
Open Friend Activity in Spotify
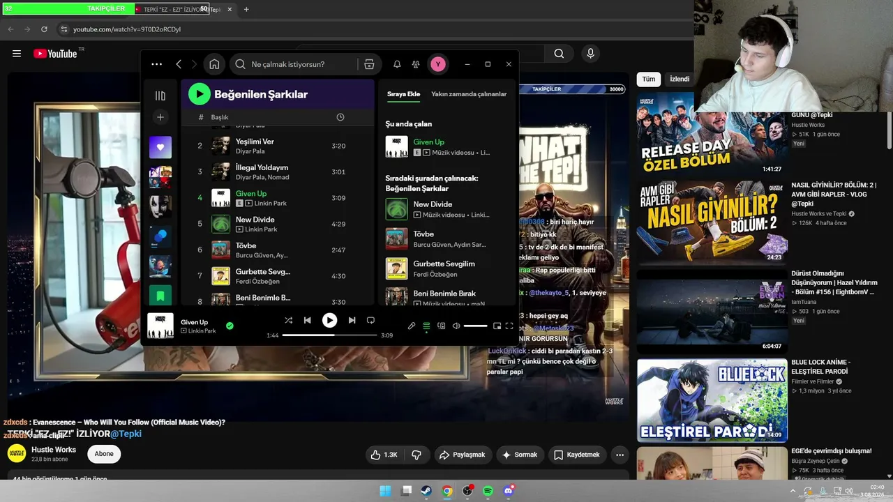(x=416, y=64)
